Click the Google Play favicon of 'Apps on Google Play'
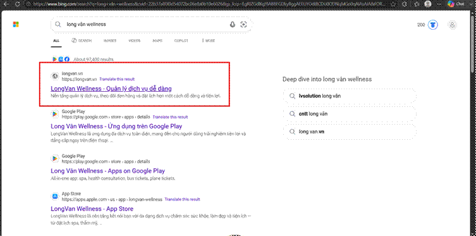Viewport: 476px width, 236px height. pyautogui.click(x=55, y=159)
